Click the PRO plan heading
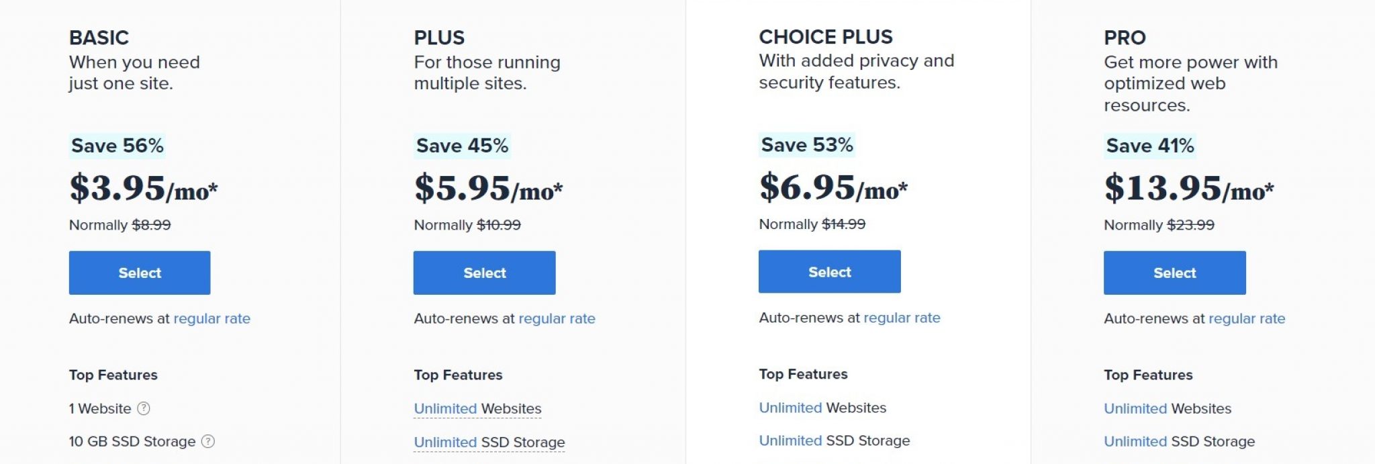1375x464 pixels. point(1125,38)
